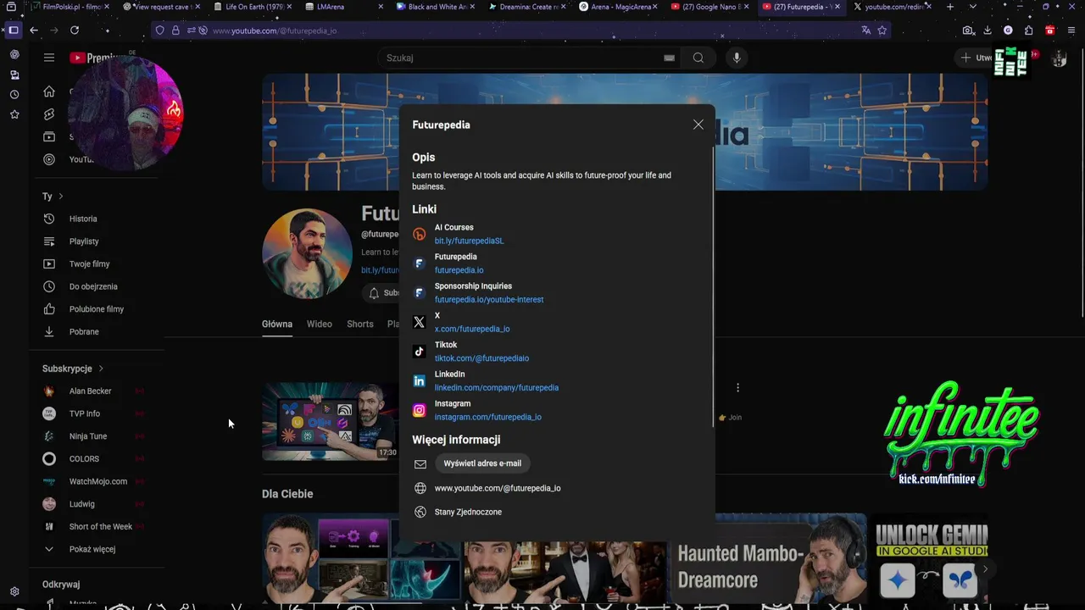Open the Alan Becker subscription
The height and width of the screenshot is (610, 1085).
[97, 391]
